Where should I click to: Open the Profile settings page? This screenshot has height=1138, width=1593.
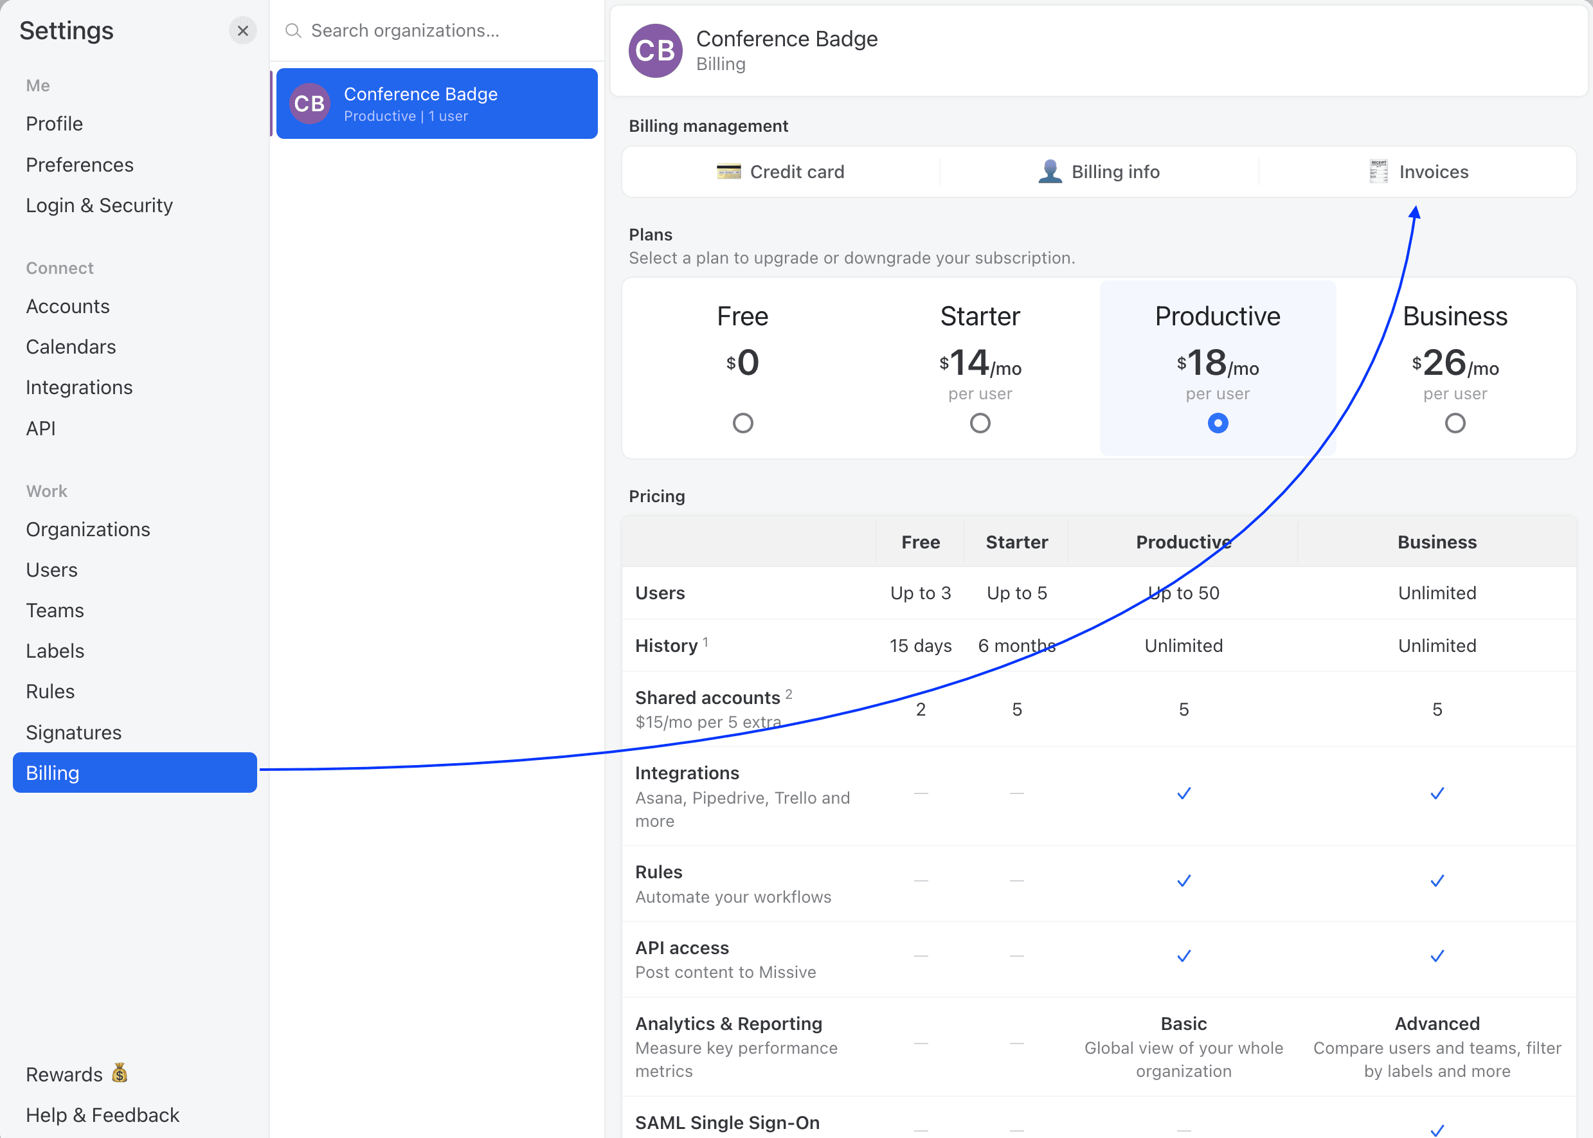click(x=55, y=124)
